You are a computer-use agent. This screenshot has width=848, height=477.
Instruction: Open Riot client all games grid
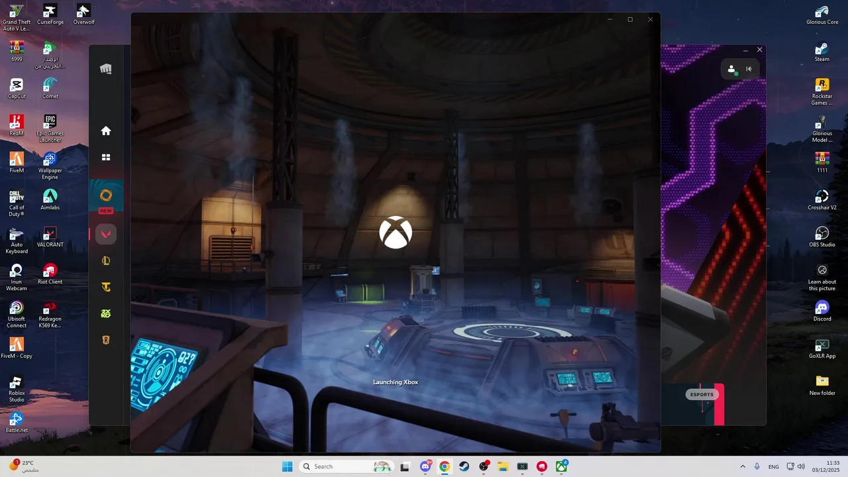pyautogui.click(x=106, y=158)
